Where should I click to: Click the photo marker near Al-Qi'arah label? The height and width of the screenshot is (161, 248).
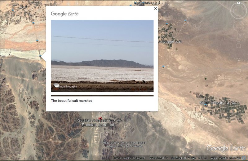pos(167,24)
